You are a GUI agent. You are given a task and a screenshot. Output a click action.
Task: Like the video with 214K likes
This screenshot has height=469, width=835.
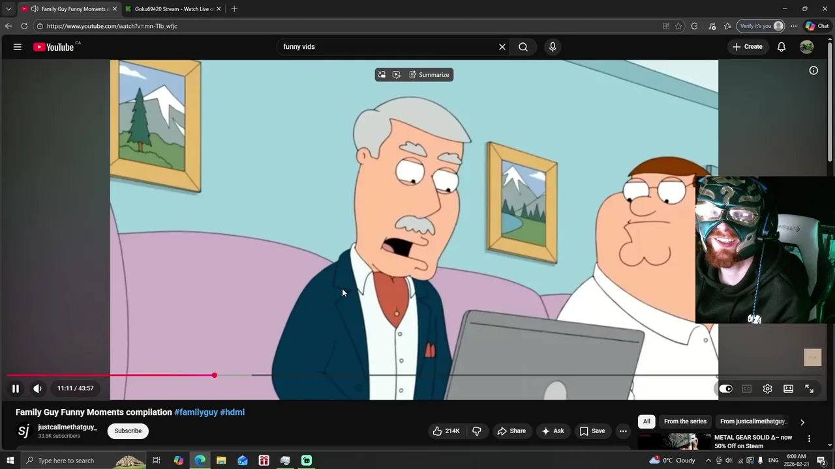click(x=446, y=431)
